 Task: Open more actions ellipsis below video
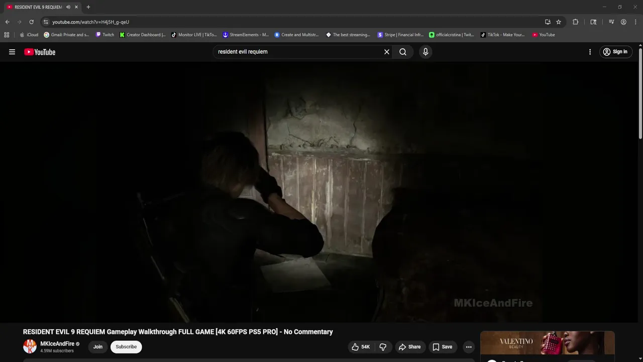[x=469, y=347]
